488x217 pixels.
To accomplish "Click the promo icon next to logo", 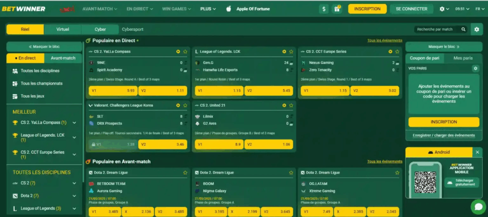I will 67,9.
